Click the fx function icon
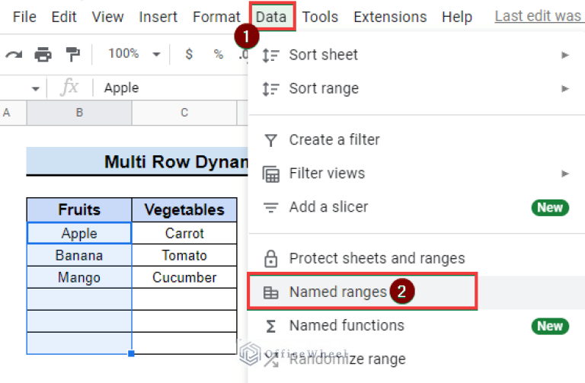Screen dimensions: 585x383 [x=69, y=88]
